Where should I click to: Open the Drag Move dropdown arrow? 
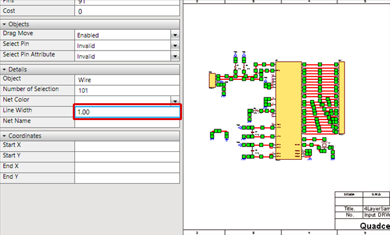(175, 35)
